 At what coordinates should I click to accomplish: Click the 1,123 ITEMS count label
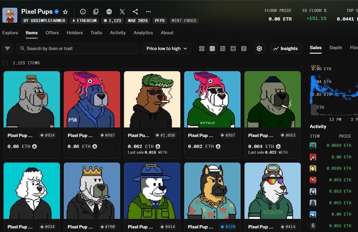coord(26,63)
